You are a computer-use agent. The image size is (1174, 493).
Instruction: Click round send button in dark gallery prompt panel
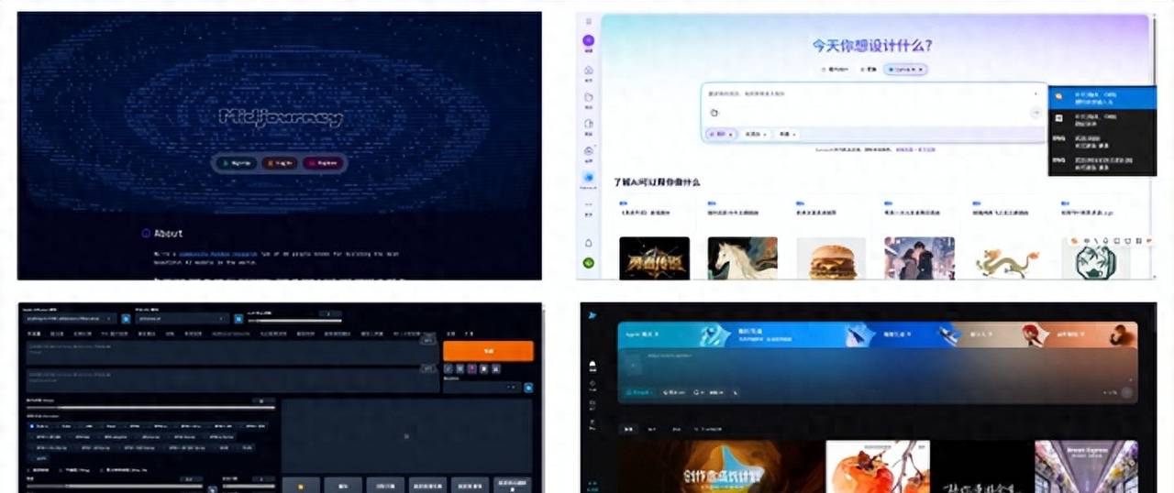coord(1126,392)
